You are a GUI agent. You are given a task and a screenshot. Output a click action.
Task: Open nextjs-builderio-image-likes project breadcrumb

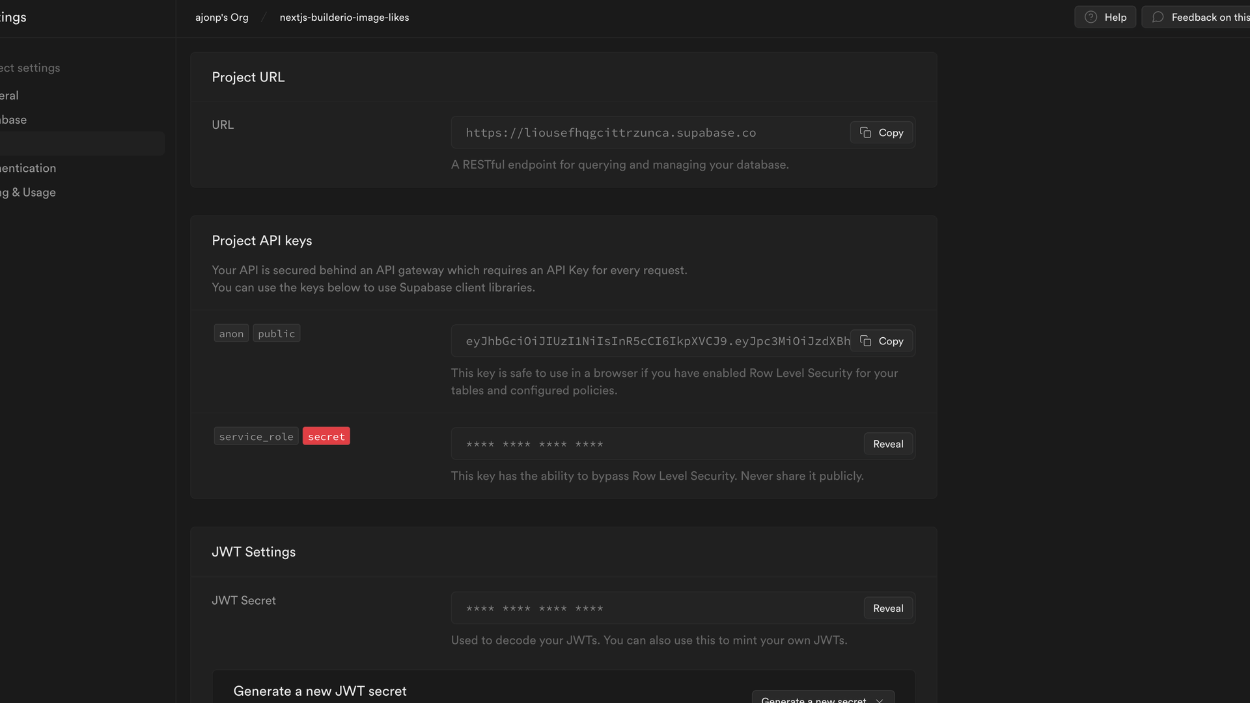tap(344, 18)
